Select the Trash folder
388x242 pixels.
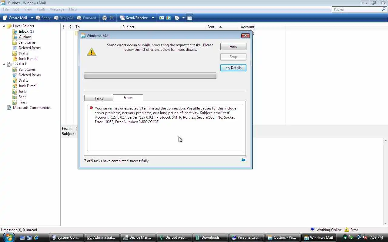(20, 102)
